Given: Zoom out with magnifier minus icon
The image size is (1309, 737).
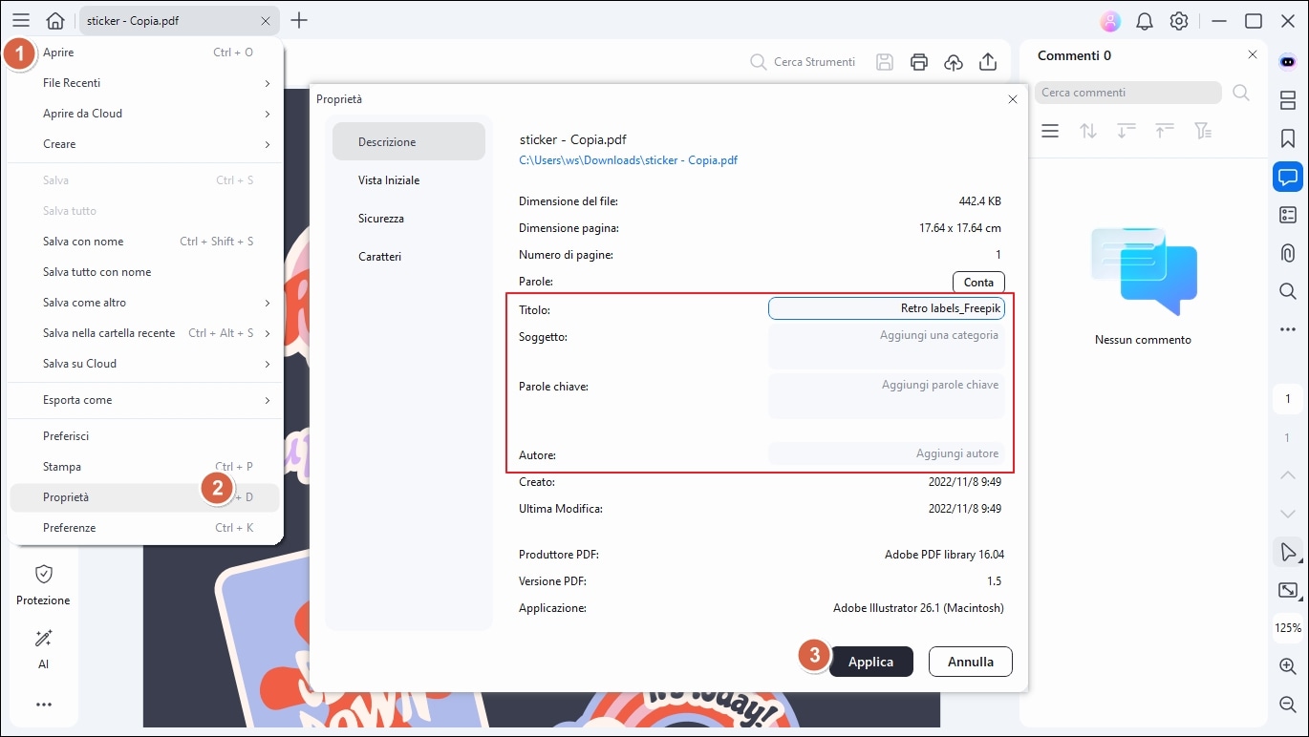Looking at the screenshot, I should pos(1288,705).
